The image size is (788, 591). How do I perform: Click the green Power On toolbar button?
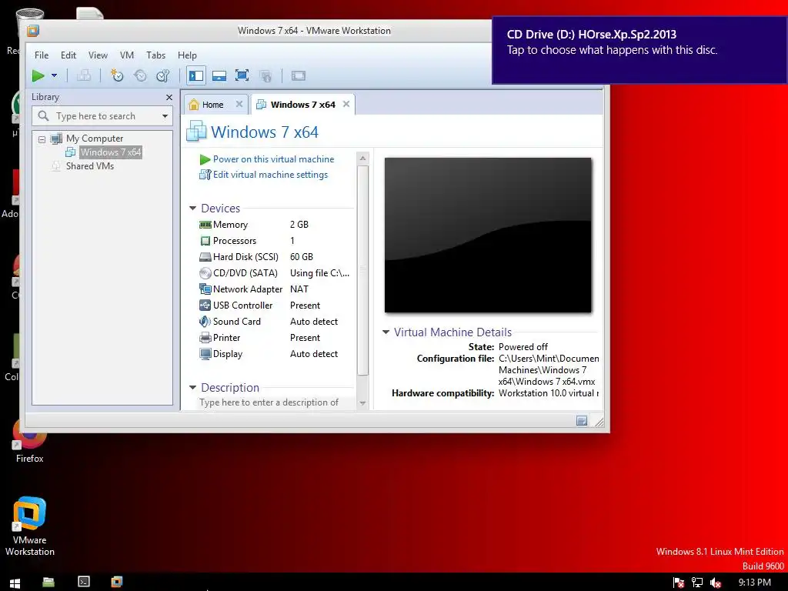click(x=38, y=76)
